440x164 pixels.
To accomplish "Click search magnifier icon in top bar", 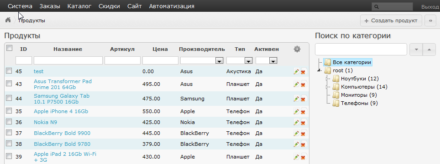I will point(377,7).
